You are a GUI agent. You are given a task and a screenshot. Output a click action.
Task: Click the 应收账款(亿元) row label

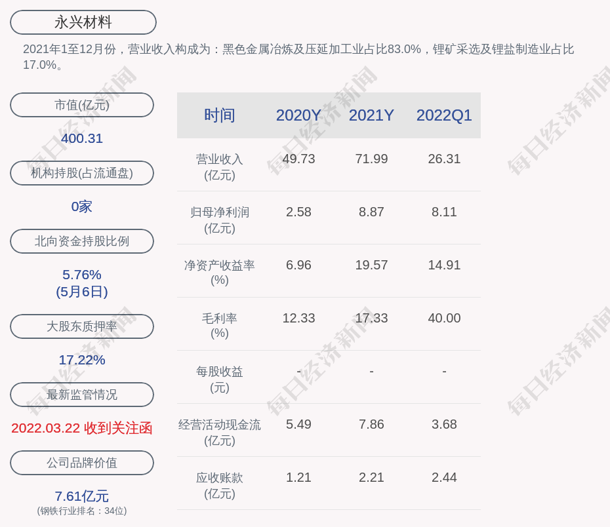220,486
